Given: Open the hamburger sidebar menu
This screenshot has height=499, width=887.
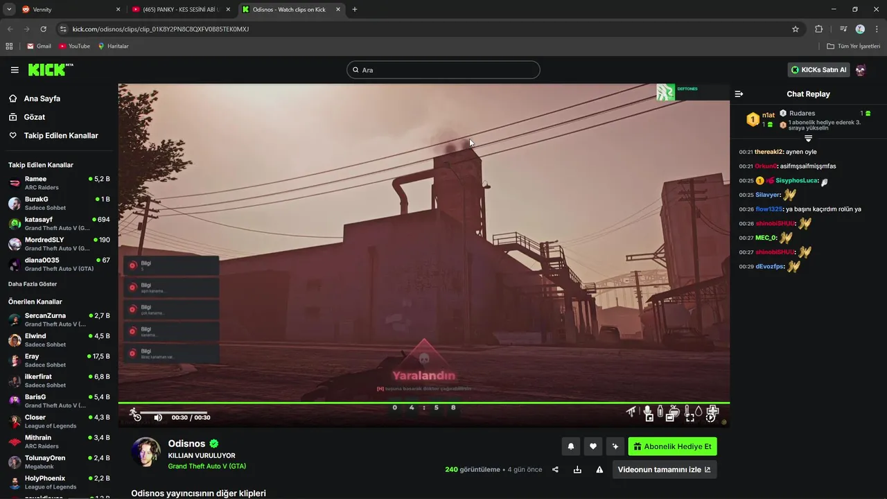Looking at the screenshot, I should [15, 70].
